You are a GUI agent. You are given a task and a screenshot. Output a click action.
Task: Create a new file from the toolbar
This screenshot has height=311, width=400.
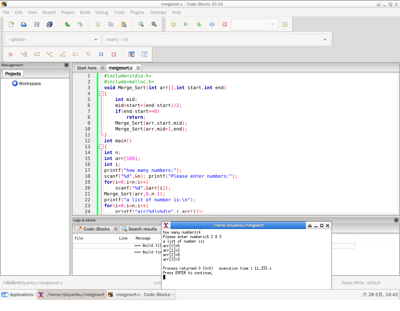11,24
